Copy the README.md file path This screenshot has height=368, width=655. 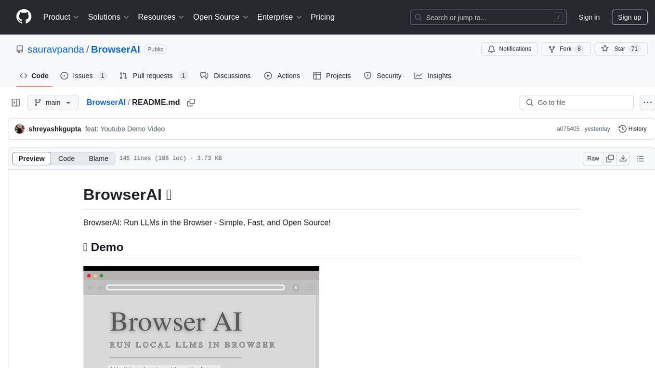point(191,103)
